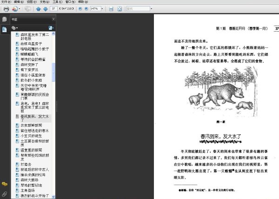
Task: Open bookmark 森林里发来了第二封电报
Action: (34, 36)
